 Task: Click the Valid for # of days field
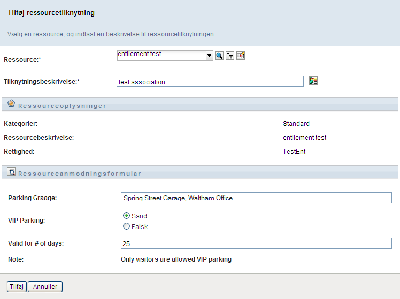click(256, 243)
